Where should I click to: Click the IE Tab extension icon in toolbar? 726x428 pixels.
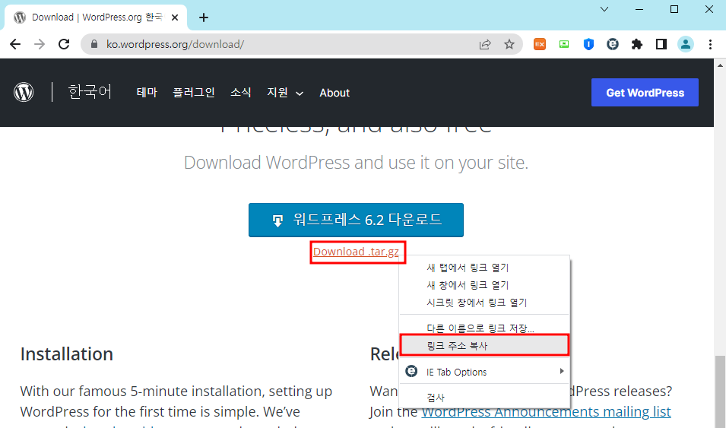[x=613, y=44]
